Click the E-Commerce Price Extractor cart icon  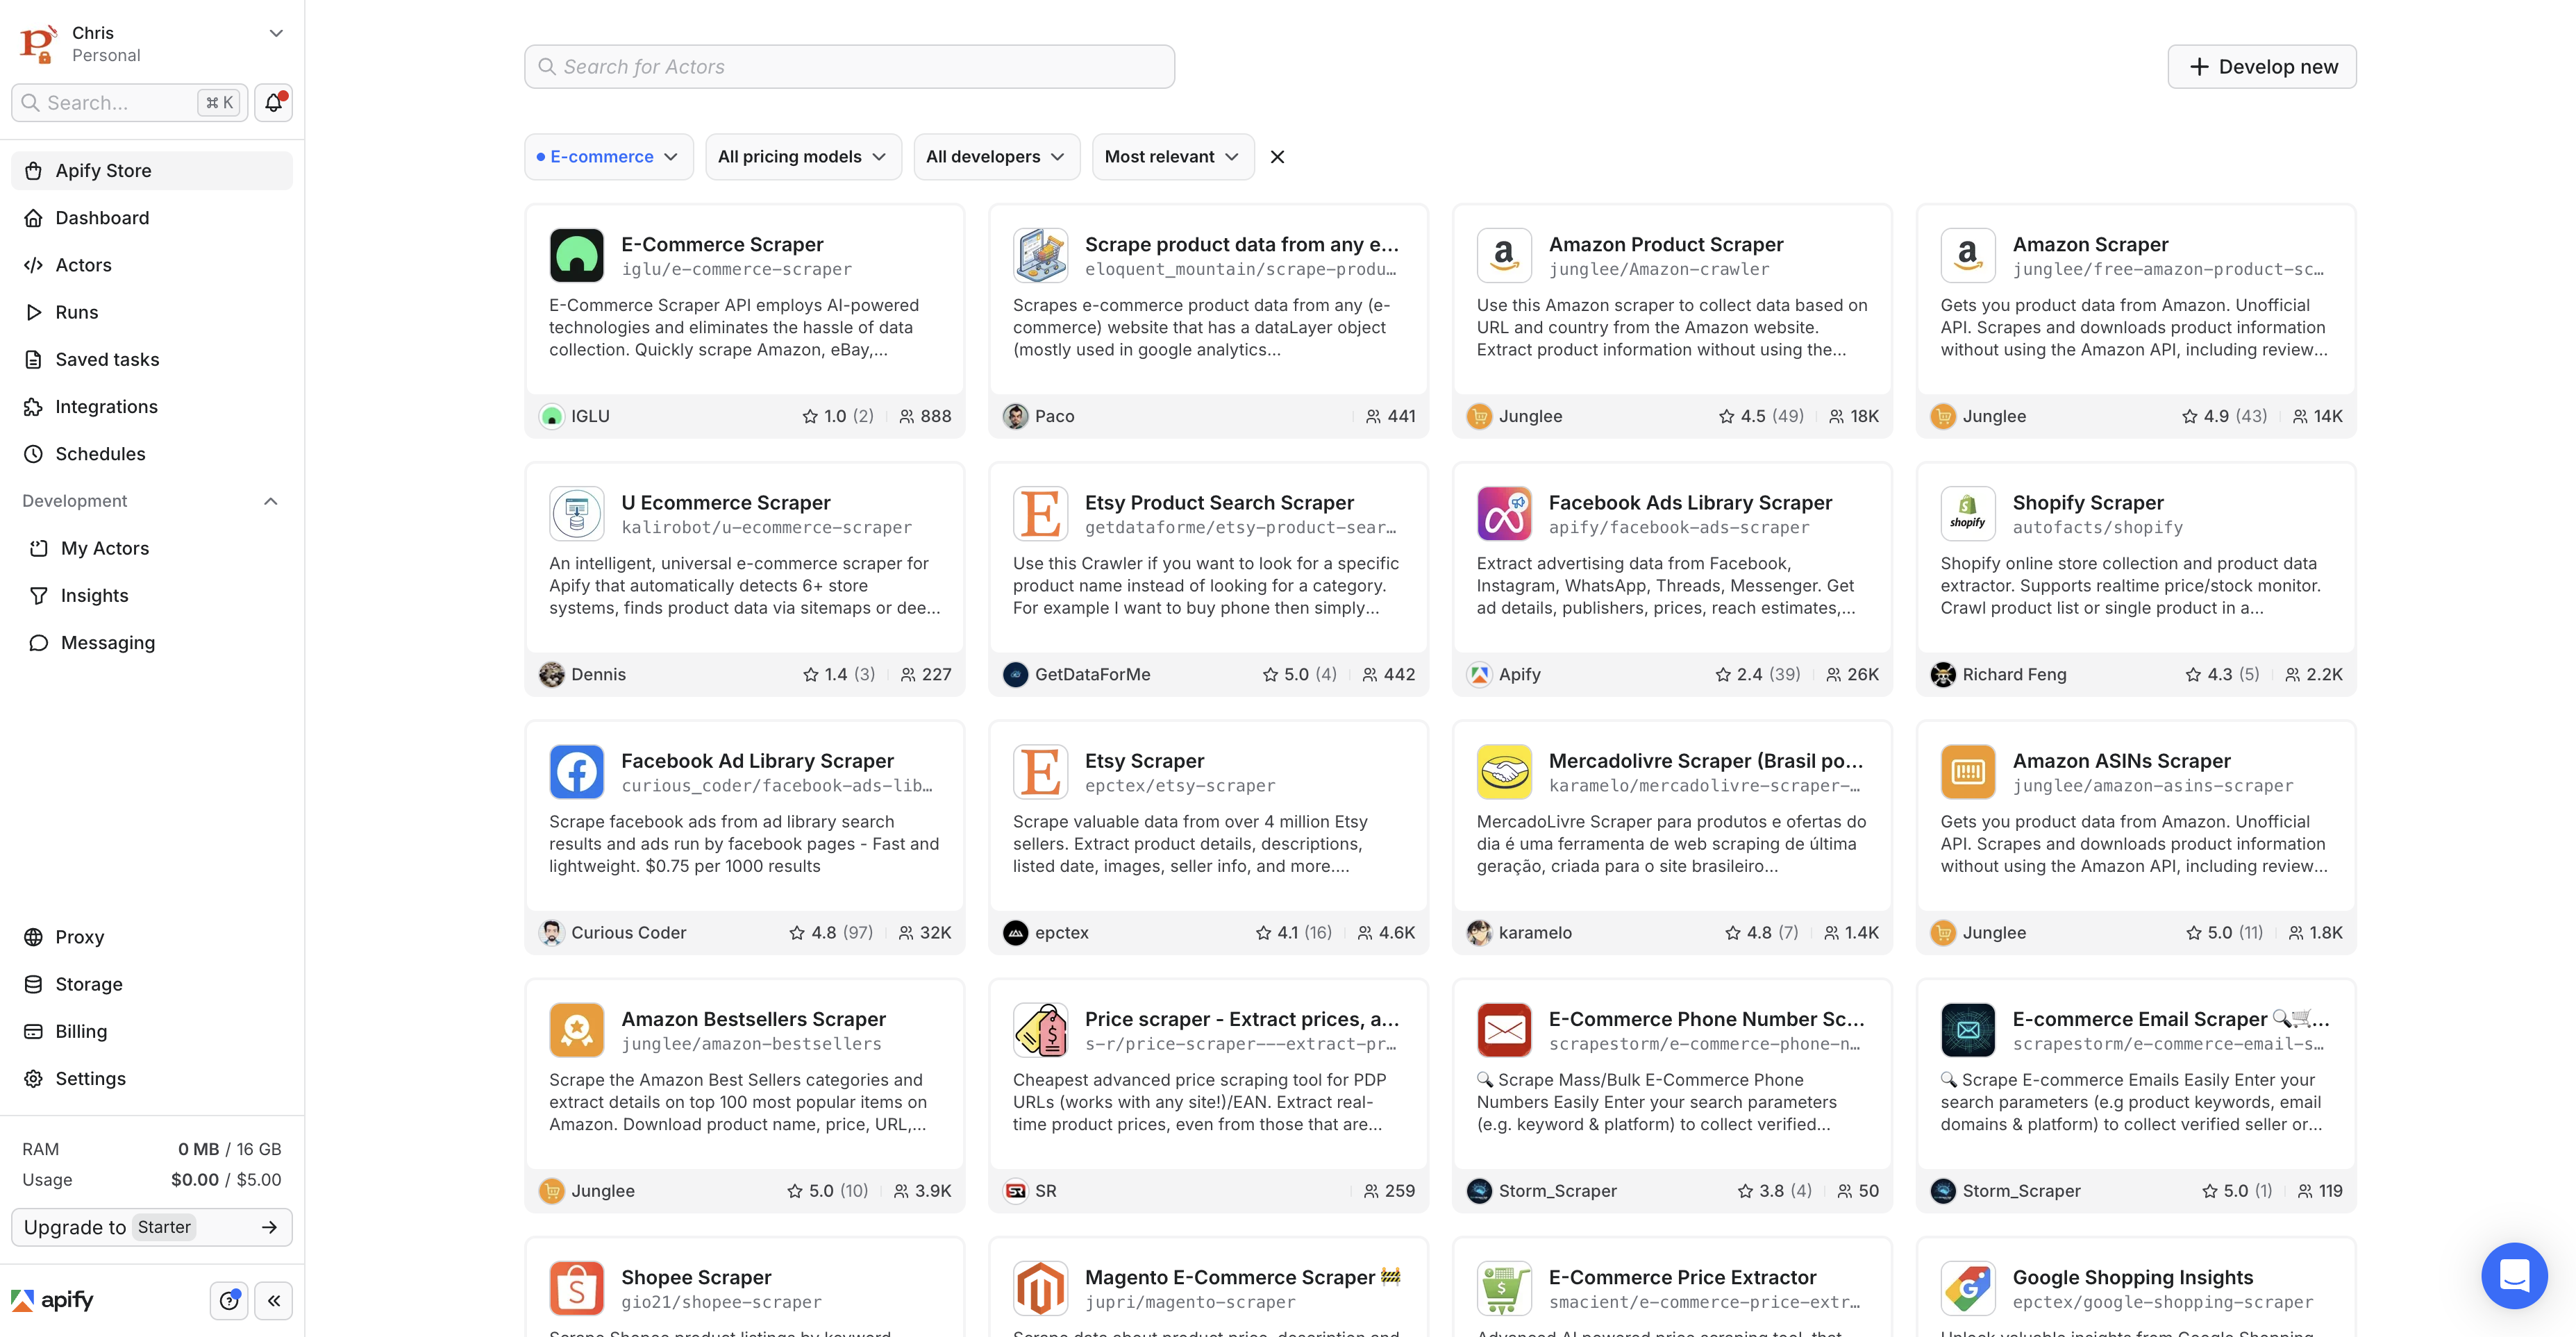pos(1504,1288)
